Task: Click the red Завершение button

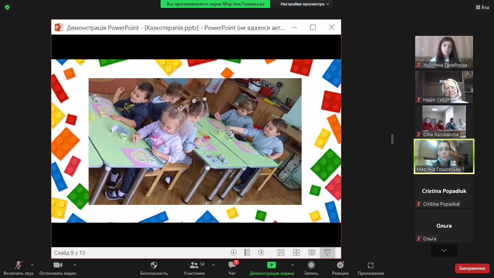Action: (x=472, y=268)
